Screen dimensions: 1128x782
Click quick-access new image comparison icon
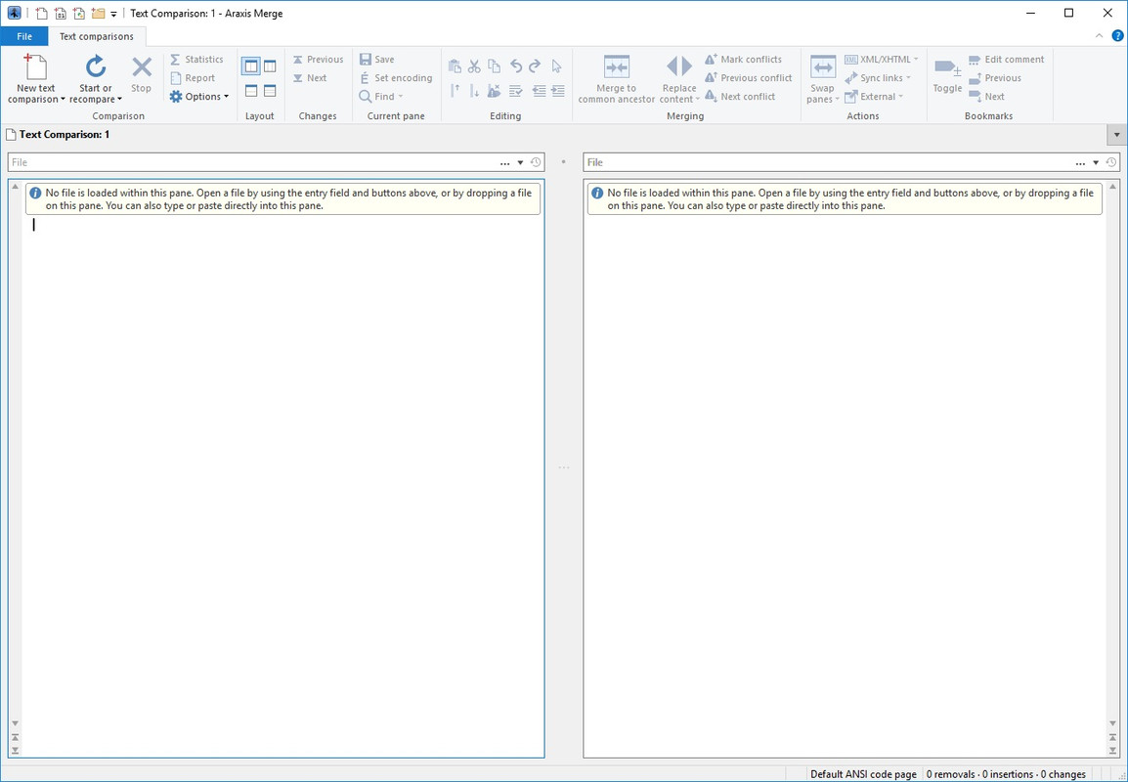coord(79,13)
